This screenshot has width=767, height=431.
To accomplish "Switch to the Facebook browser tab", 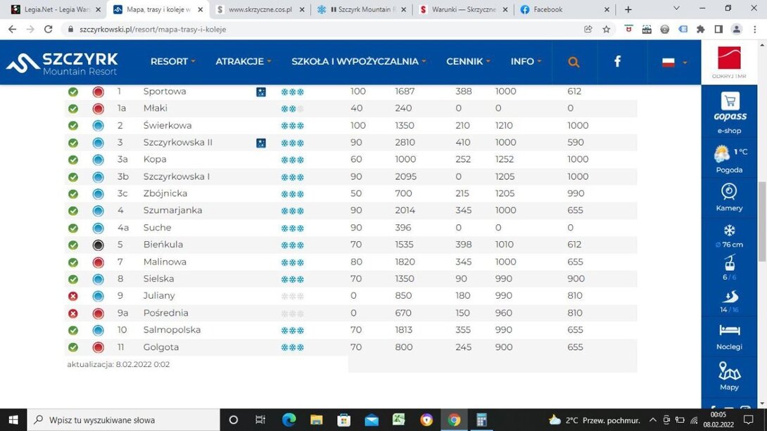I will [565, 9].
